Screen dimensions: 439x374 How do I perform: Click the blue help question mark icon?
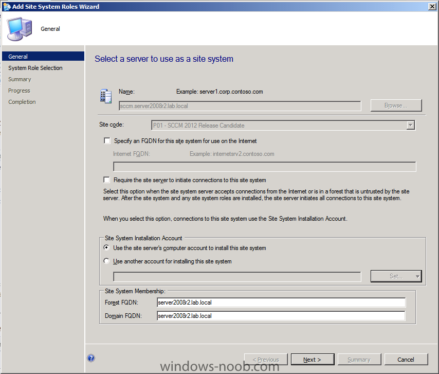(x=91, y=358)
